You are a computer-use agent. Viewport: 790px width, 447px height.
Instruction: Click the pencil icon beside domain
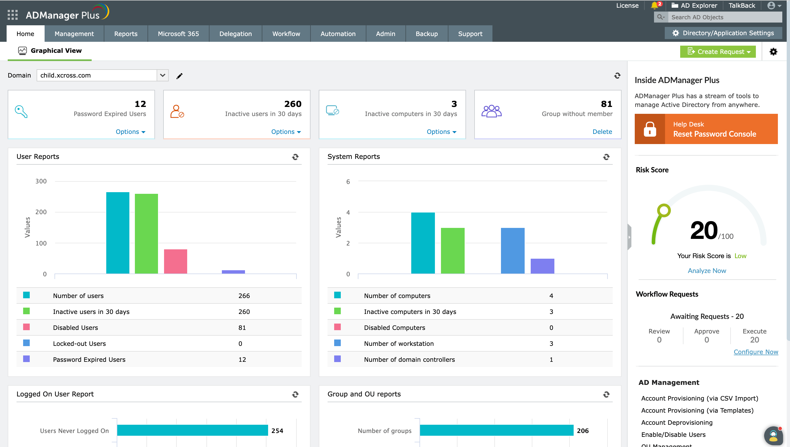tap(179, 76)
